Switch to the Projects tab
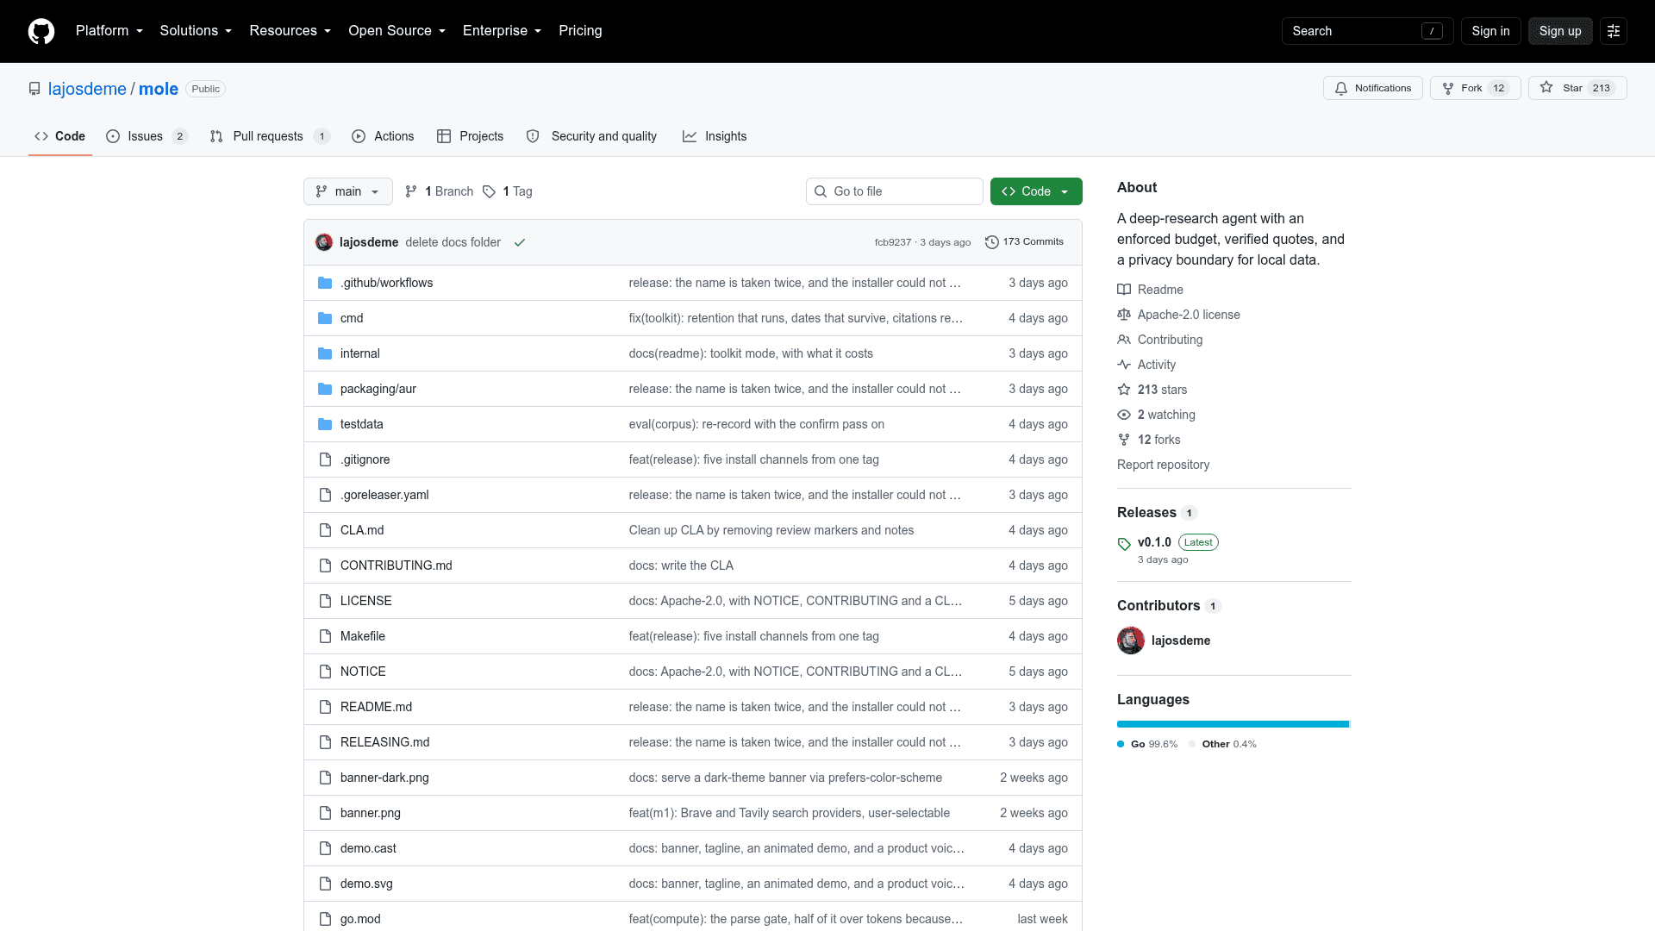Viewport: 1655px width, 931px height. pos(470,136)
